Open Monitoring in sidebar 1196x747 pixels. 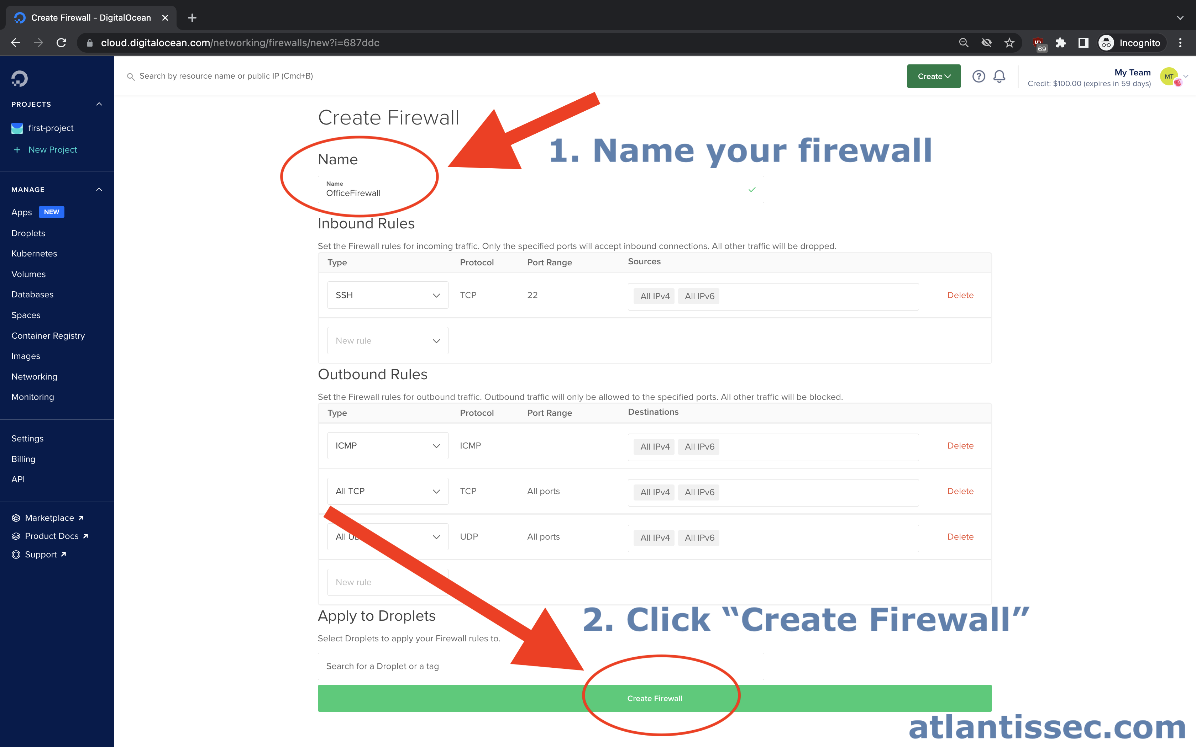(x=33, y=397)
